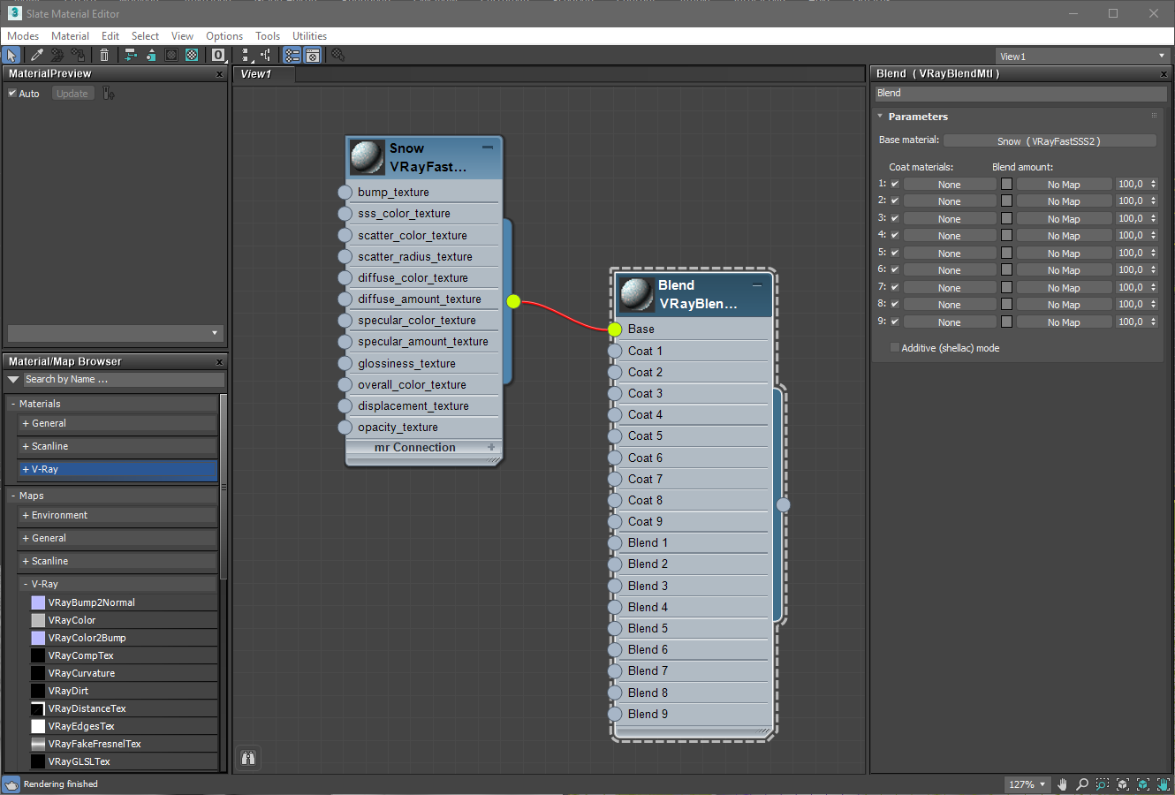This screenshot has height=795, width=1175.
Task: Open the Material menu
Action: pos(70,36)
